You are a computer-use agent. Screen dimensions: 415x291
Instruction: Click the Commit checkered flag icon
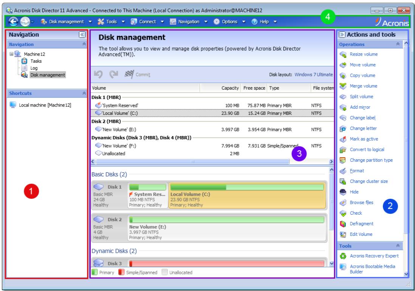click(x=129, y=74)
